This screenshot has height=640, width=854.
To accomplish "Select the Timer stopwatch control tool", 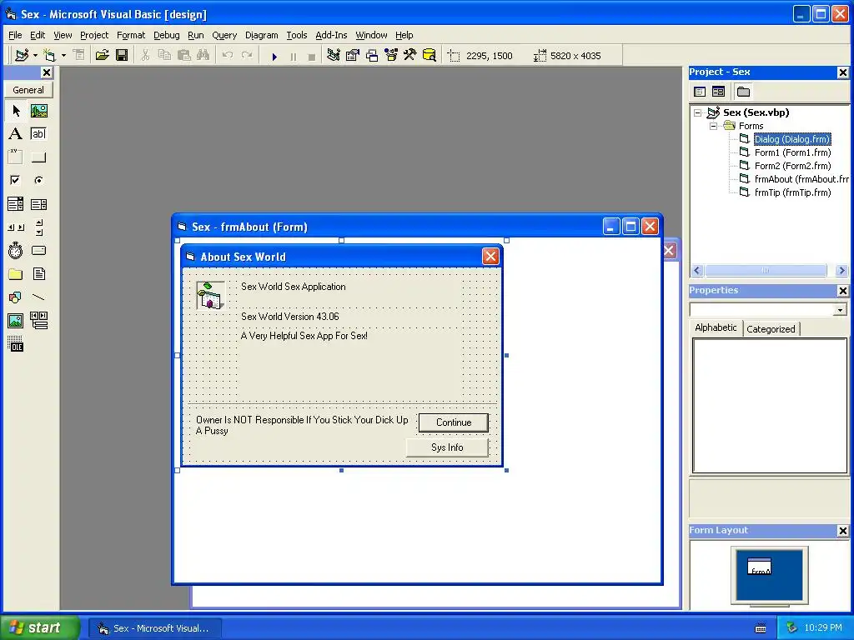I will pyautogui.click(x=16, y=250).
